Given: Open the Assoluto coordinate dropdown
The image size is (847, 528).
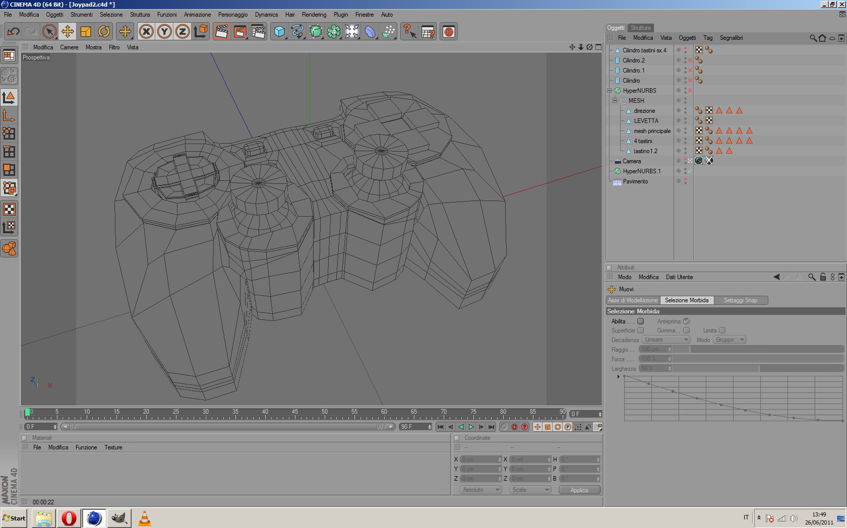Looking at the screenshot, I should [x=481, y=490].
